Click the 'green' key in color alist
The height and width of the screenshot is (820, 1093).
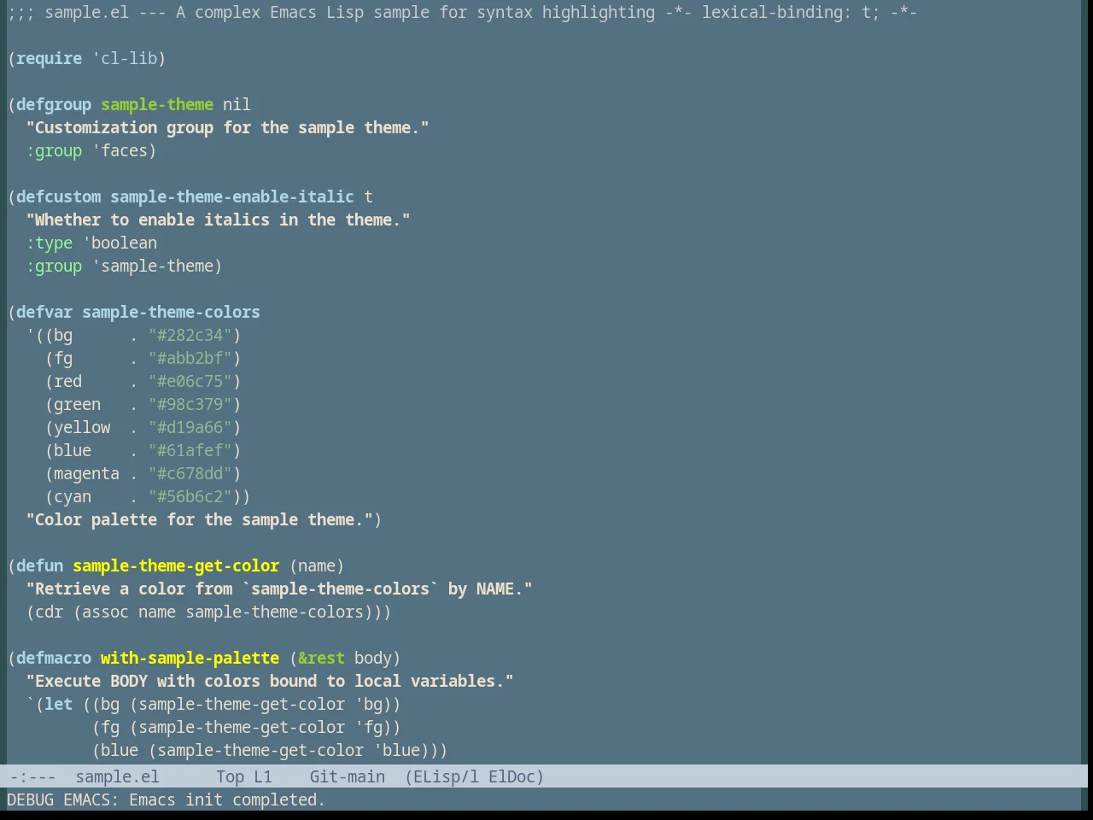[77, 404]
